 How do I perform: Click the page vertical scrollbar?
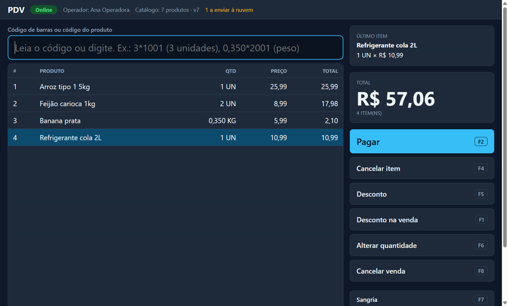click(x=505, y=127)
